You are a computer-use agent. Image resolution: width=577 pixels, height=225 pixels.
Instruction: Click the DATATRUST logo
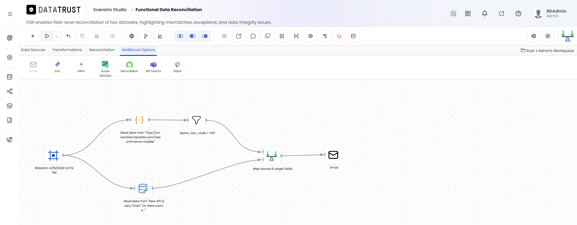click(54, 10)
